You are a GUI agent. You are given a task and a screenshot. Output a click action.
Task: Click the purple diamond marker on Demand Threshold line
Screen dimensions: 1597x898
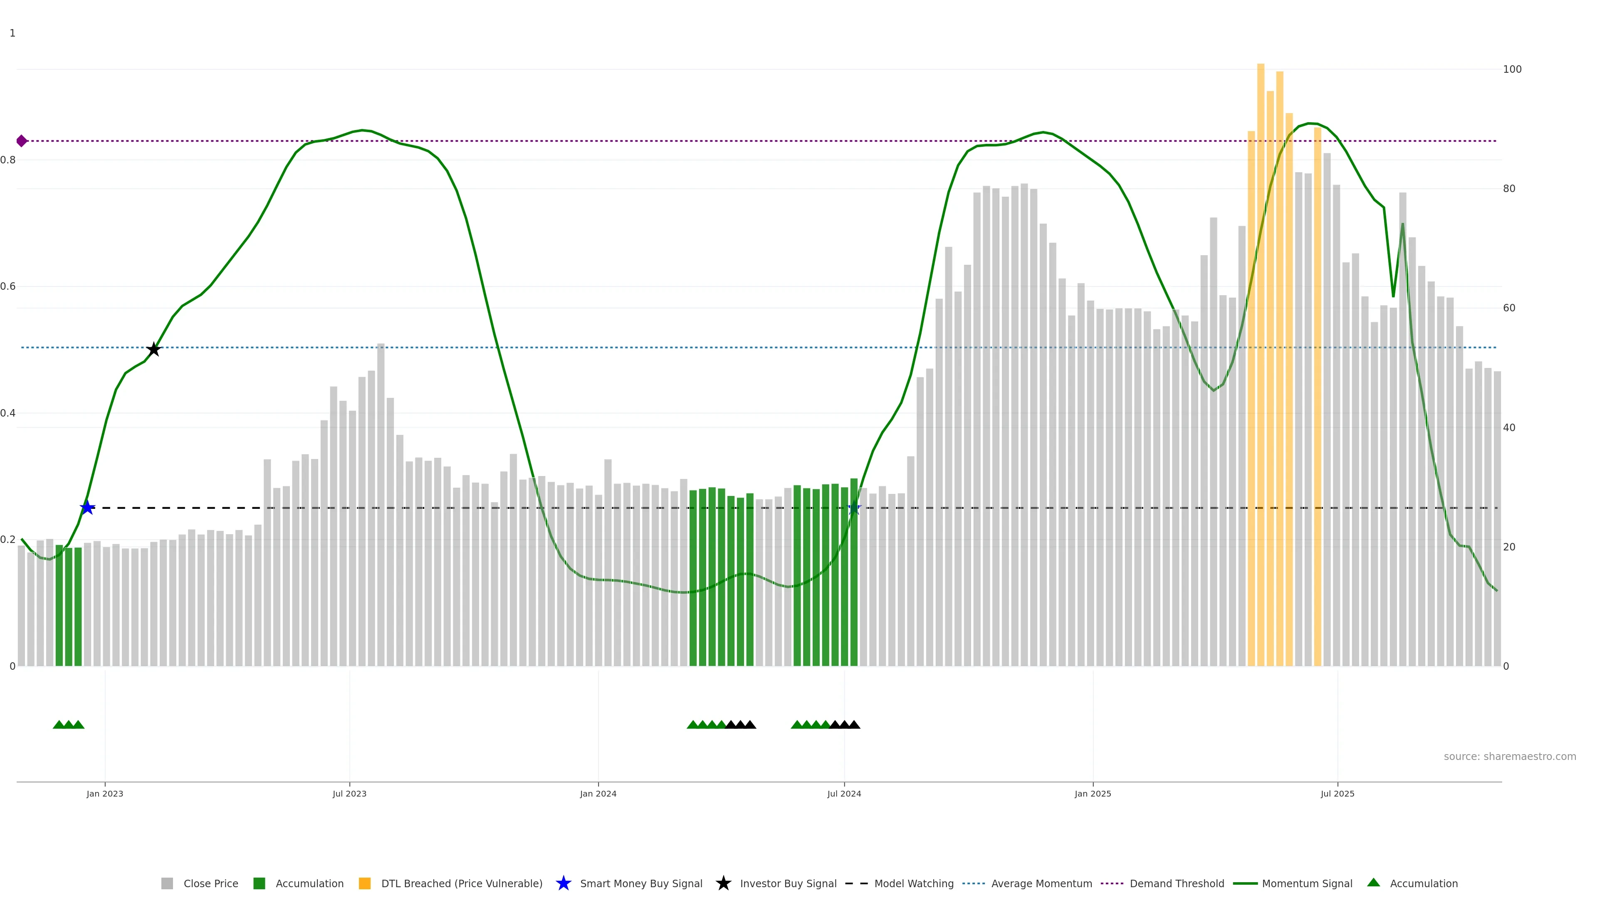pos(22,141)
